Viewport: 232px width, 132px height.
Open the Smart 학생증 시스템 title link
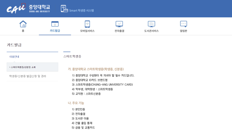(x=81, y=10)
